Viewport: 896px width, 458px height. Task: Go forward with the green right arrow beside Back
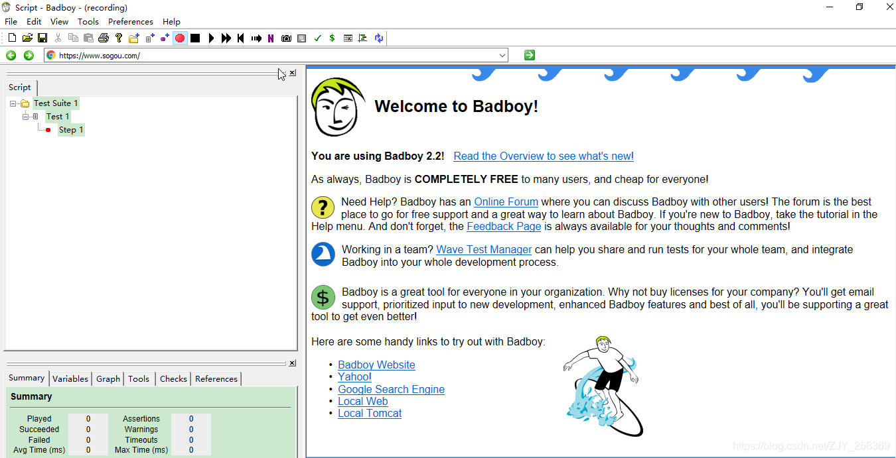[x=29, y=55]
